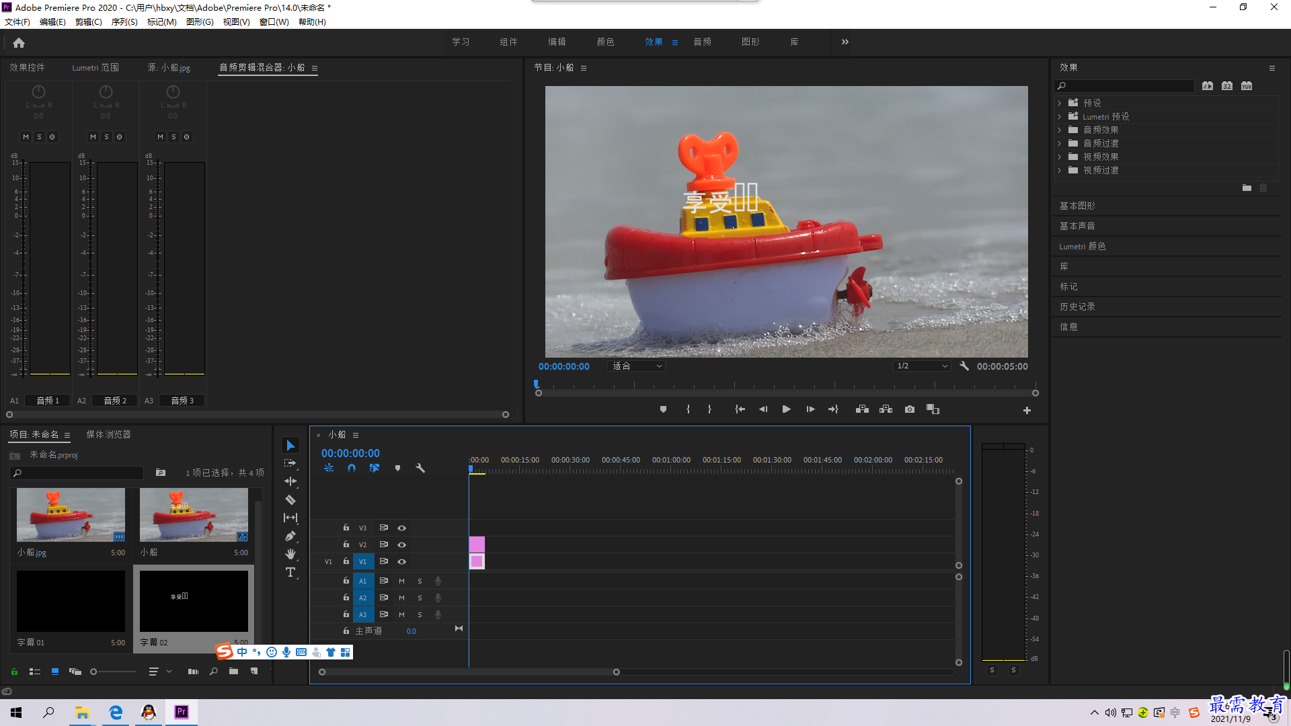1291x726 pixels.
Task: Toggle lock on track V3
Action: point(346,528)
